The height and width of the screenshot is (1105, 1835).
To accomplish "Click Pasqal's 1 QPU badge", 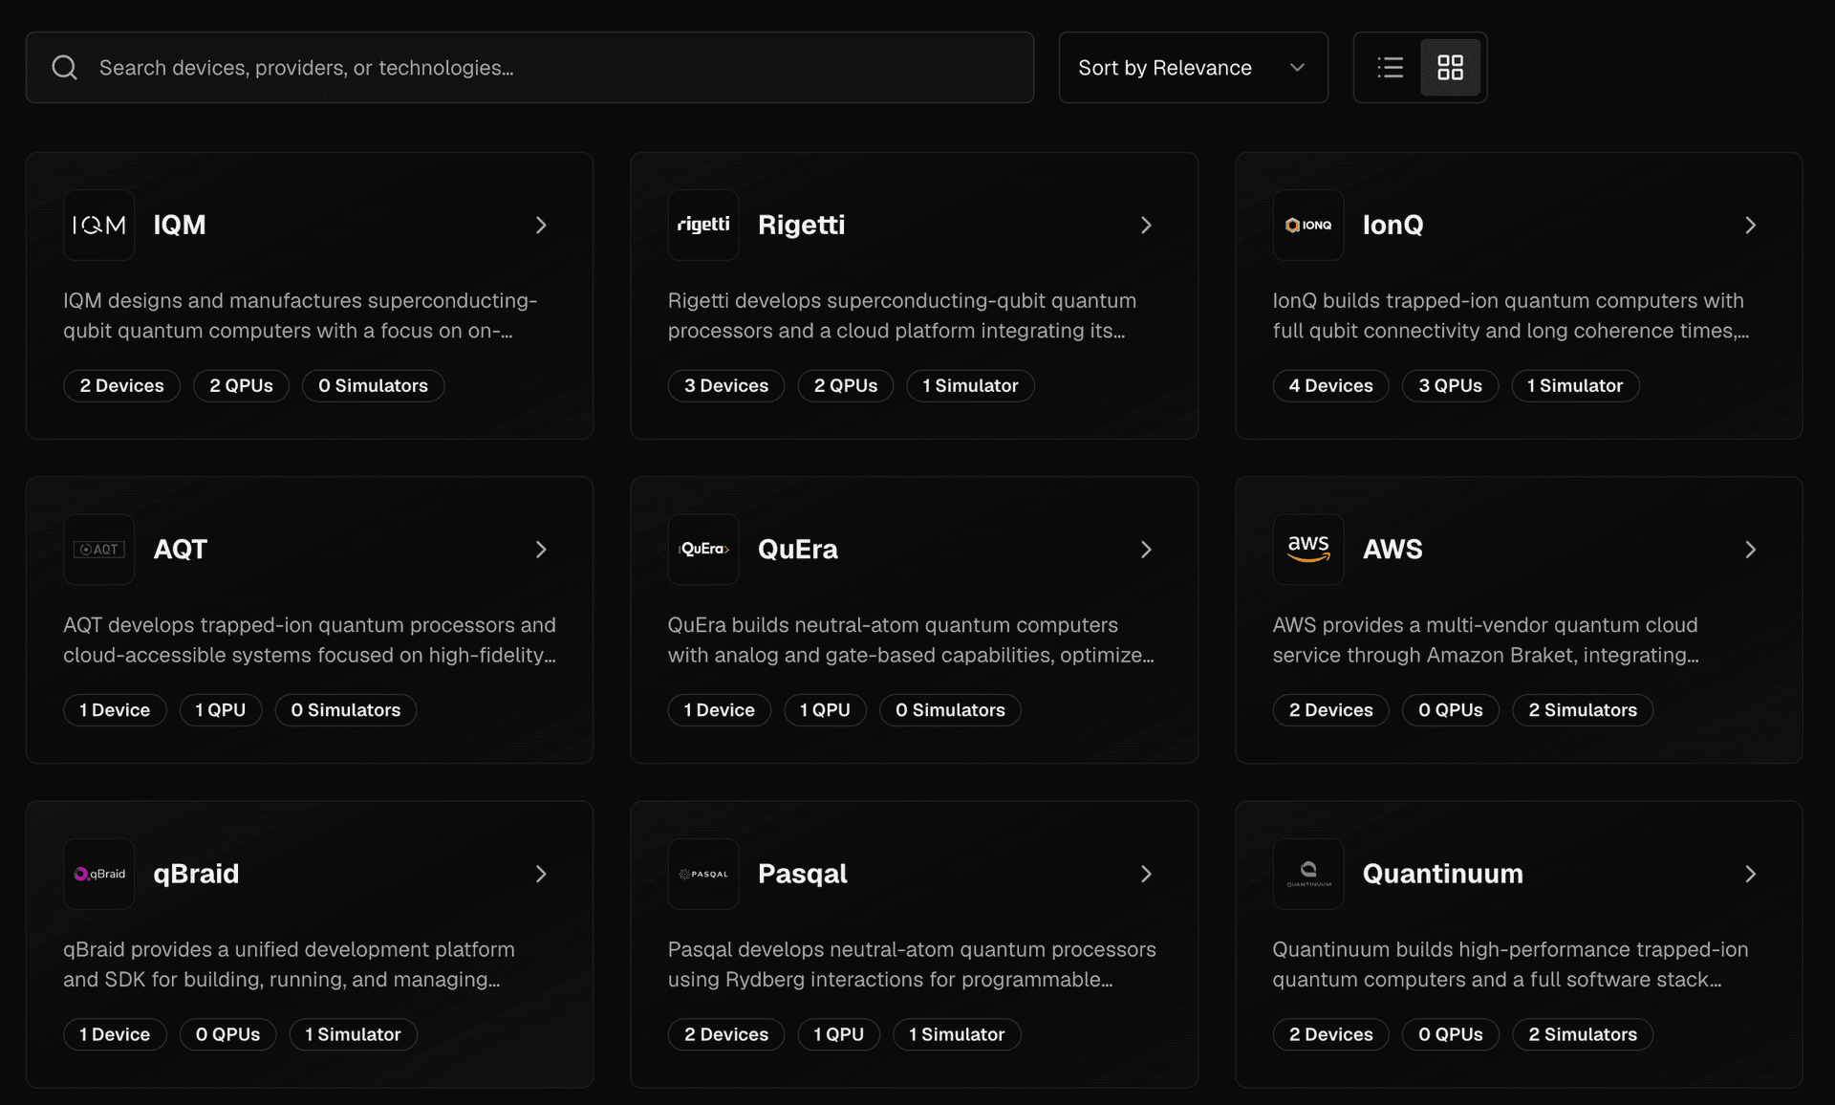I will coord(837,1034).
